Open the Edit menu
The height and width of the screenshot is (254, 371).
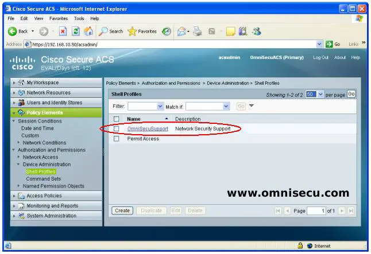[x=24, y=18]
